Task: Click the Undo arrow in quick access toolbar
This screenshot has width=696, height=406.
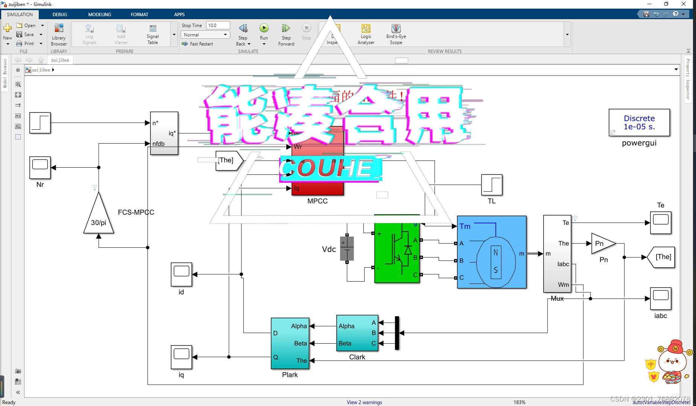Action: [656, 14]
